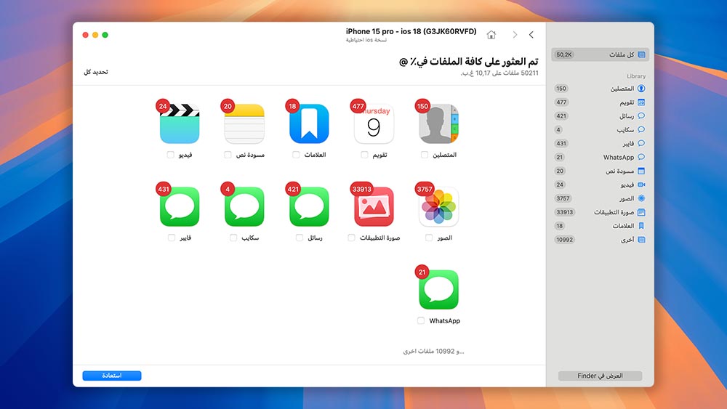Tick the المتصلين checkbox
Image resolution: width=727 pixels, height=409 pixels.
coord(425,155)
